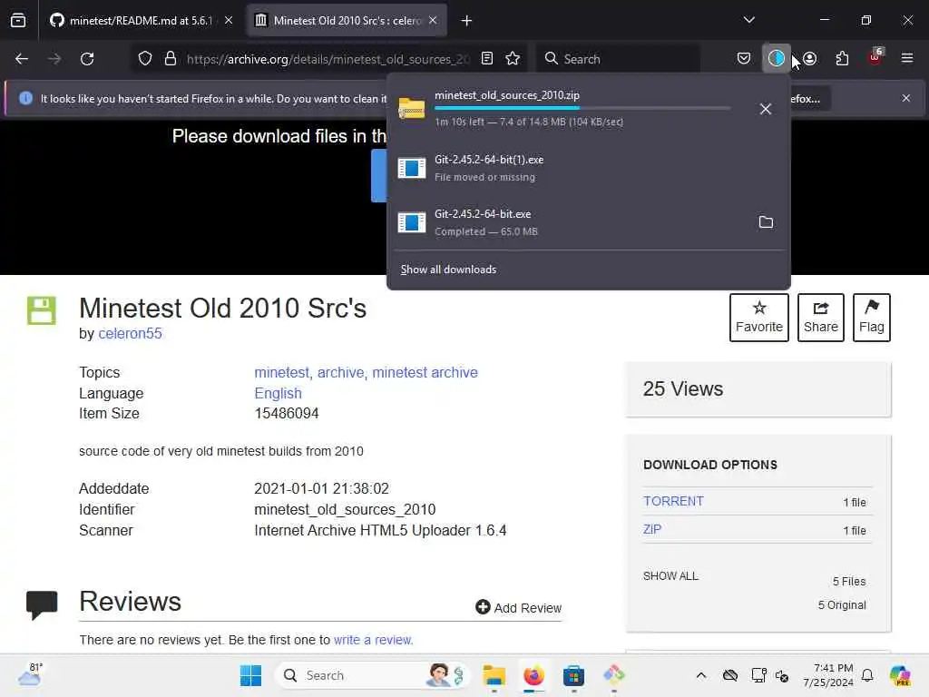Flag this archive item
Viewport: 929px width, 697px height.
tap(872, 318)
